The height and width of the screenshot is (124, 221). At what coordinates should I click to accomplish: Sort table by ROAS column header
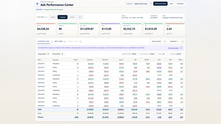point(181,60)
